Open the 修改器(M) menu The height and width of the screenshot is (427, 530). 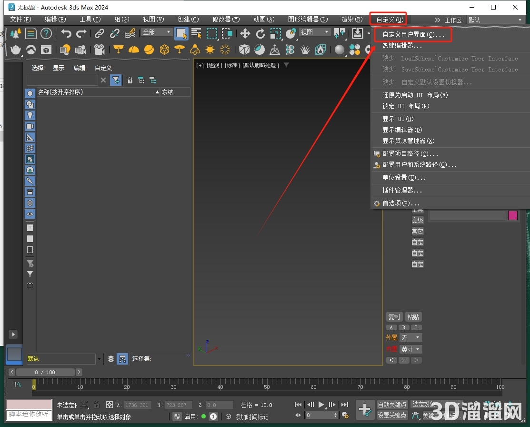226,19
